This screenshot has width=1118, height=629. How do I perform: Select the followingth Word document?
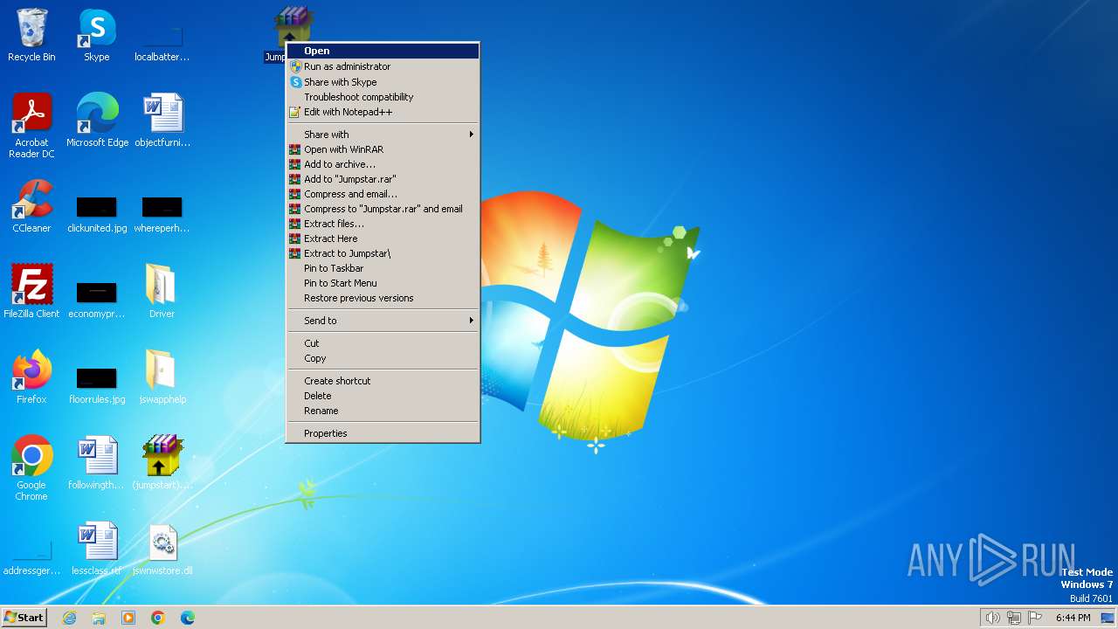(x=97, y=463)
